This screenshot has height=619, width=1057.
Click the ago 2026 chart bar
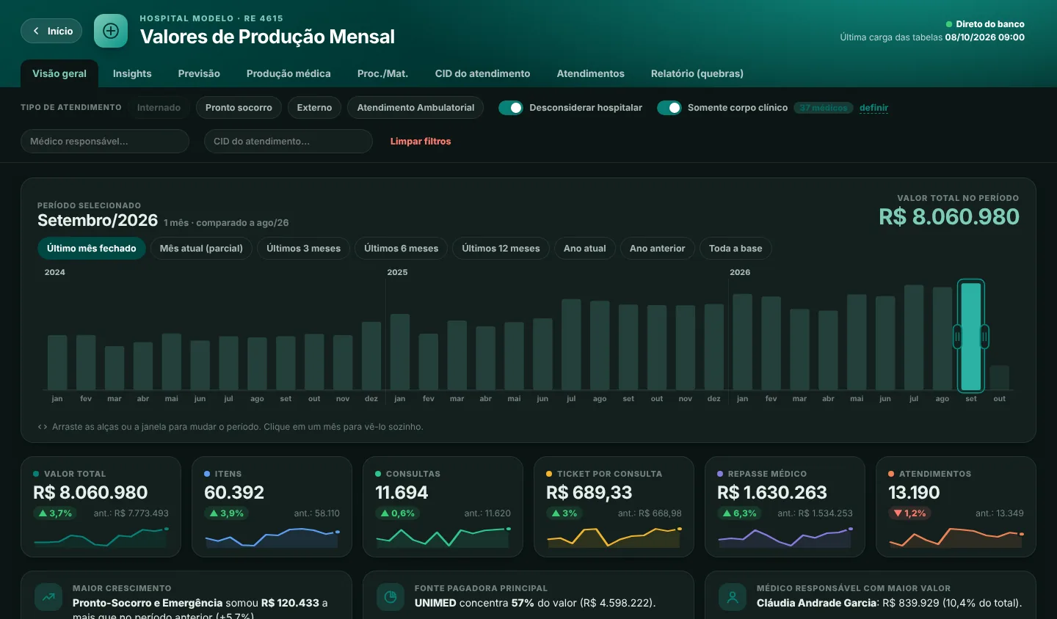(942, 339)
